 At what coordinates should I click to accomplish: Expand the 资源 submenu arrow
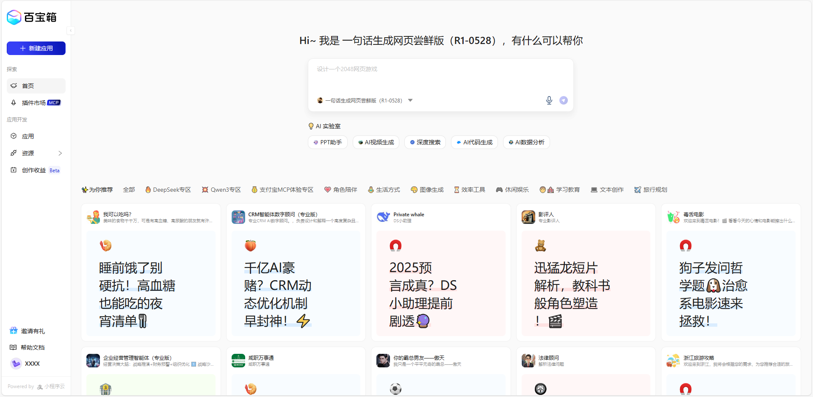(60, 153)
